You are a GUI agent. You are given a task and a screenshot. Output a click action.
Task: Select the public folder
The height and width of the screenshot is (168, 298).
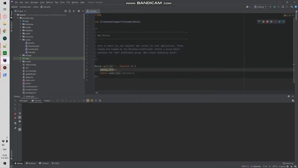pos(26,34)
